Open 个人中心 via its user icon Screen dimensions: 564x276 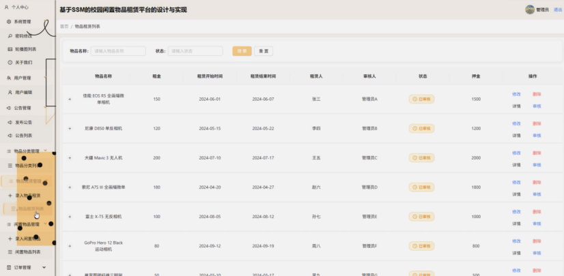(6, 7)
